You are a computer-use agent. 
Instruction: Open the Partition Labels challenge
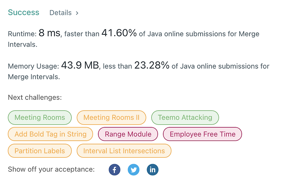[40, 151]
